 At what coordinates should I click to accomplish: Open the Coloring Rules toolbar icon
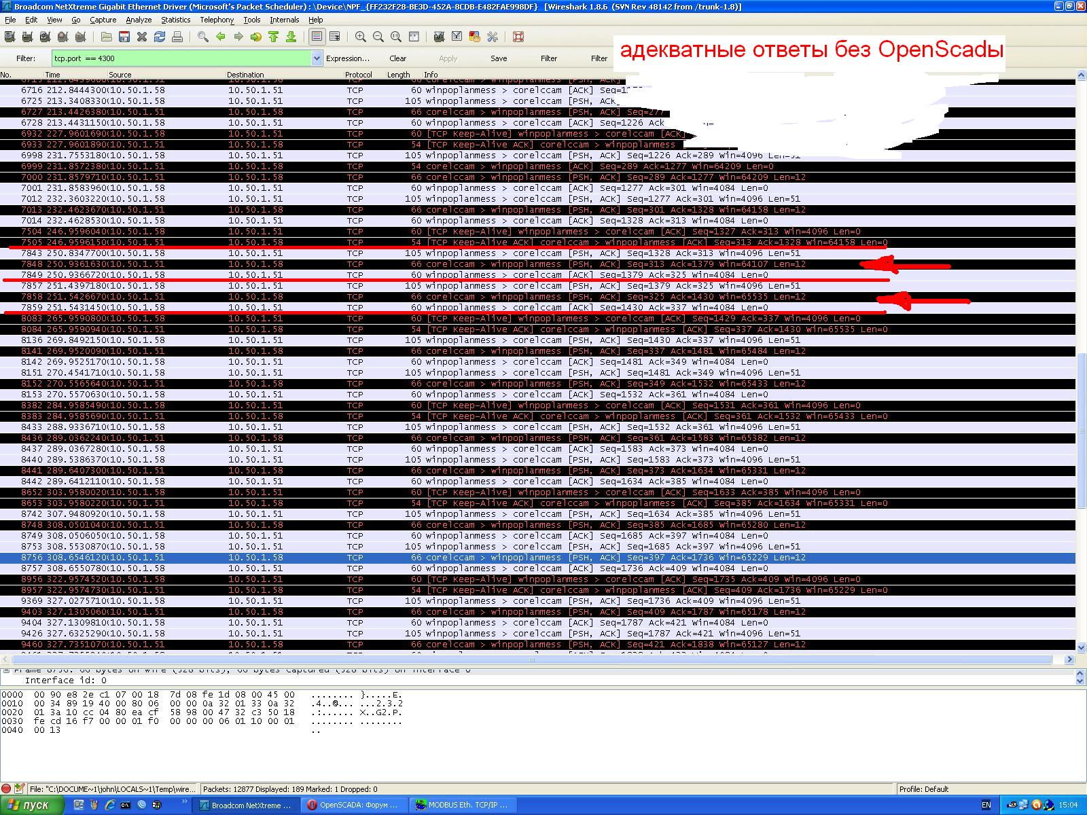(x=474, y=37)
